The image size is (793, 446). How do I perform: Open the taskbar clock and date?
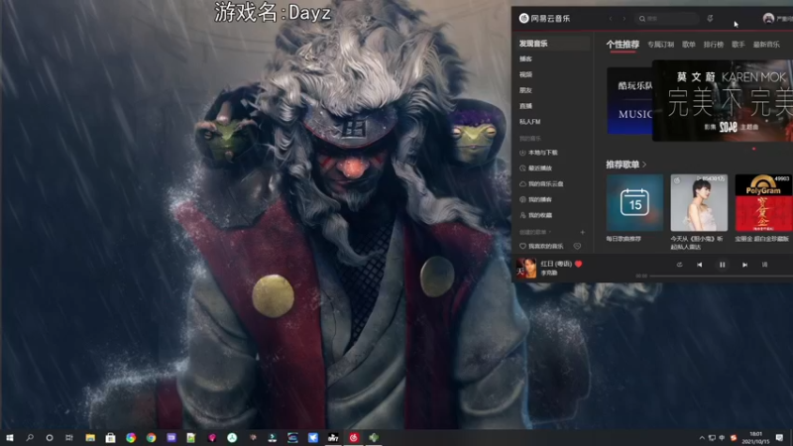click(x=755, y=437)
